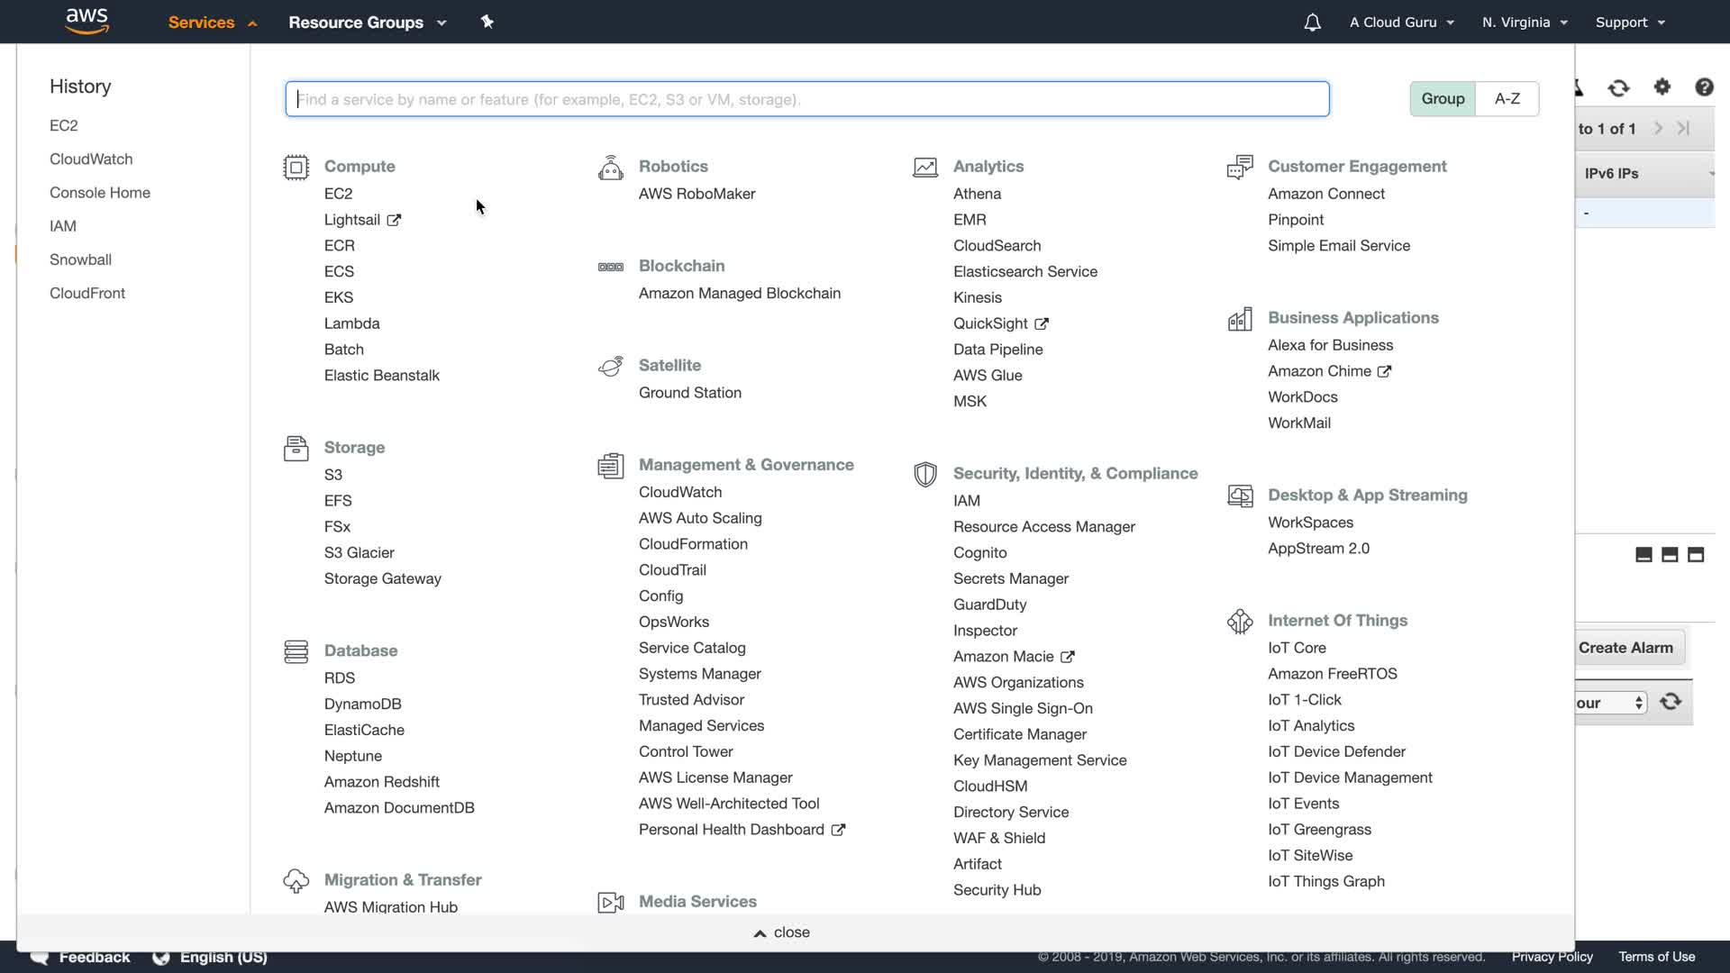Open the A Cloud Guru account menu
This screenshot has height=973, width=1730.
(1401, 23)
